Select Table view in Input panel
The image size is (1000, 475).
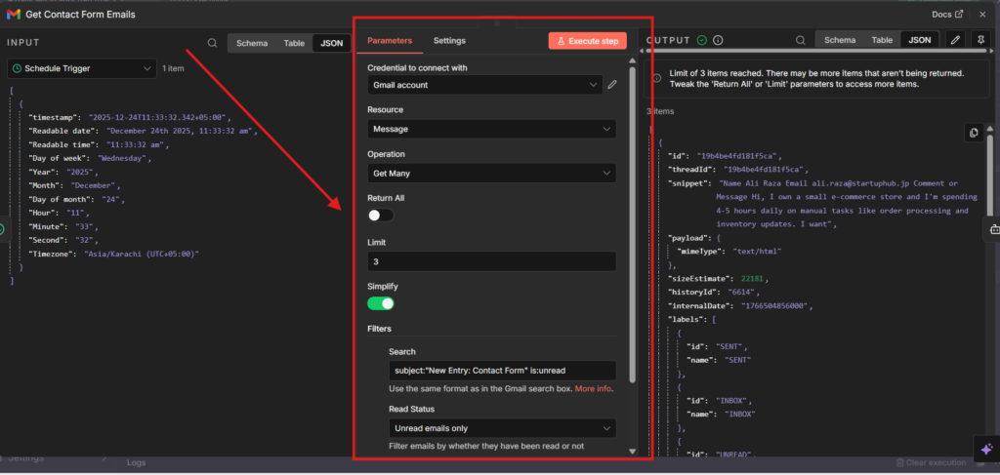pyautogui.click(x=294, y=43)
